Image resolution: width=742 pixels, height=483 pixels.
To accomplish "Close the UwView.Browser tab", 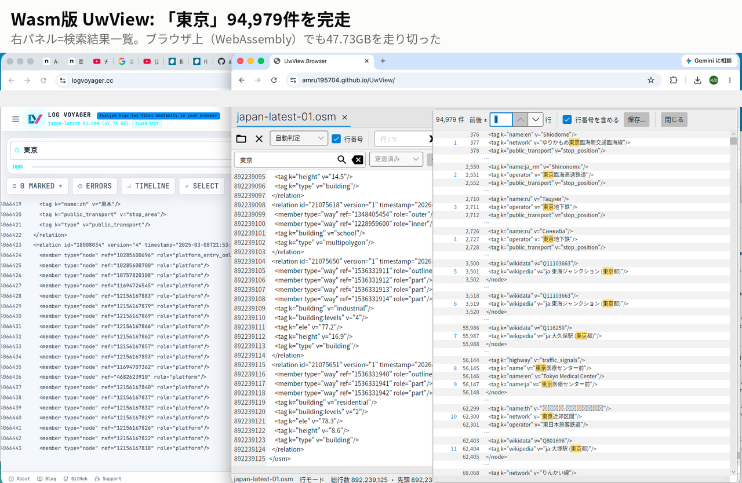I will click(366, 61).
